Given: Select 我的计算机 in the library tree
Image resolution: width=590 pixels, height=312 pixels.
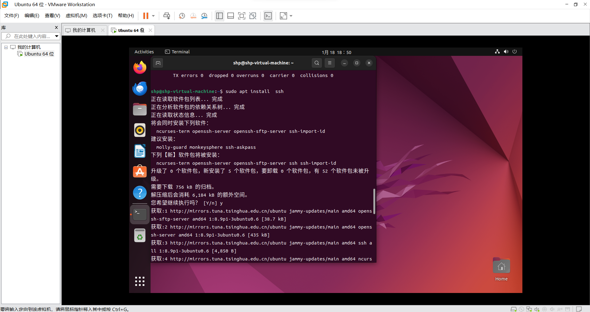Looking at the screenshot, I should coord(29,47).
